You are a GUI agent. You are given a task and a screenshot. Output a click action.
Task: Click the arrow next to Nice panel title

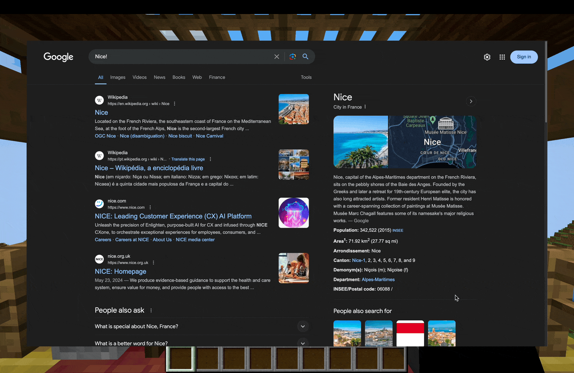click(x=471, y=101)
